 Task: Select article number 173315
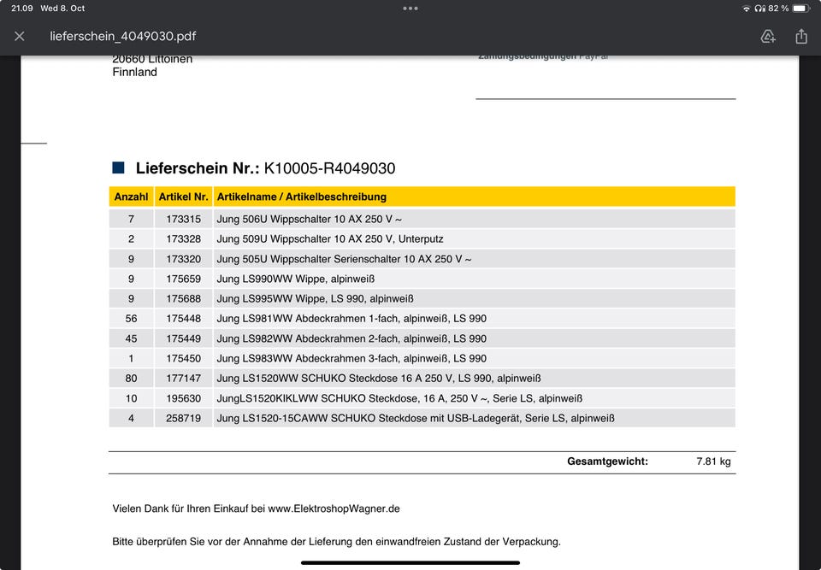click(183, 220)
